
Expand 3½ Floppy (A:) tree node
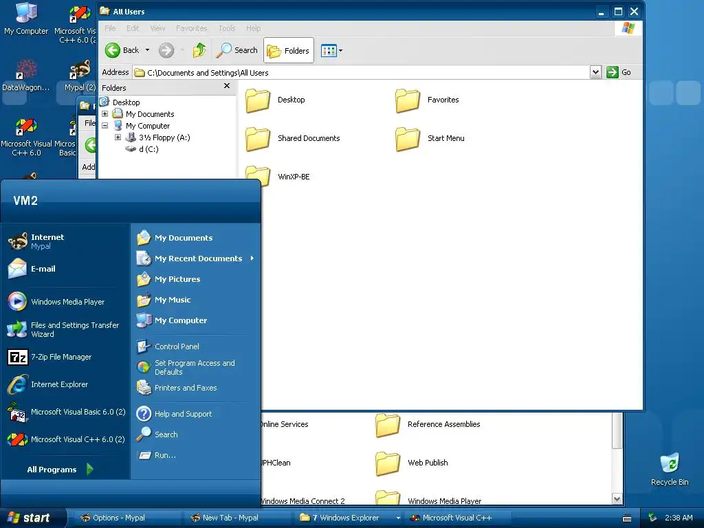click(x=118, y=137)
